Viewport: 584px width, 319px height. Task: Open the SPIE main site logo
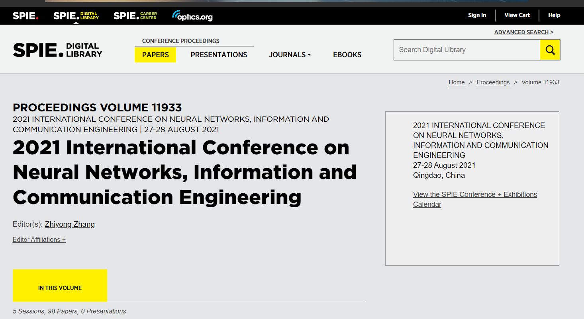25,16
